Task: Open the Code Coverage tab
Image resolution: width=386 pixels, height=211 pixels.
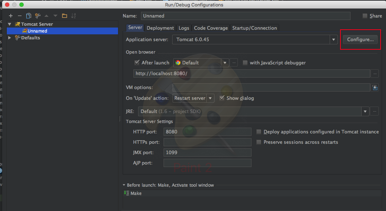Action: click(x=211, y=28)
